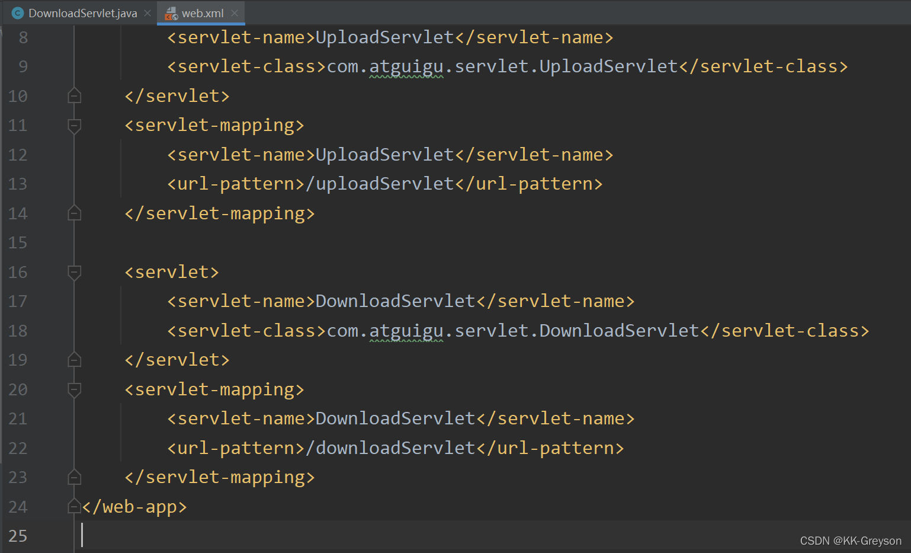Screen dimensions: 911x553
Task: Click the </servlet-mapping> tag on line 23
Action: 220,477
